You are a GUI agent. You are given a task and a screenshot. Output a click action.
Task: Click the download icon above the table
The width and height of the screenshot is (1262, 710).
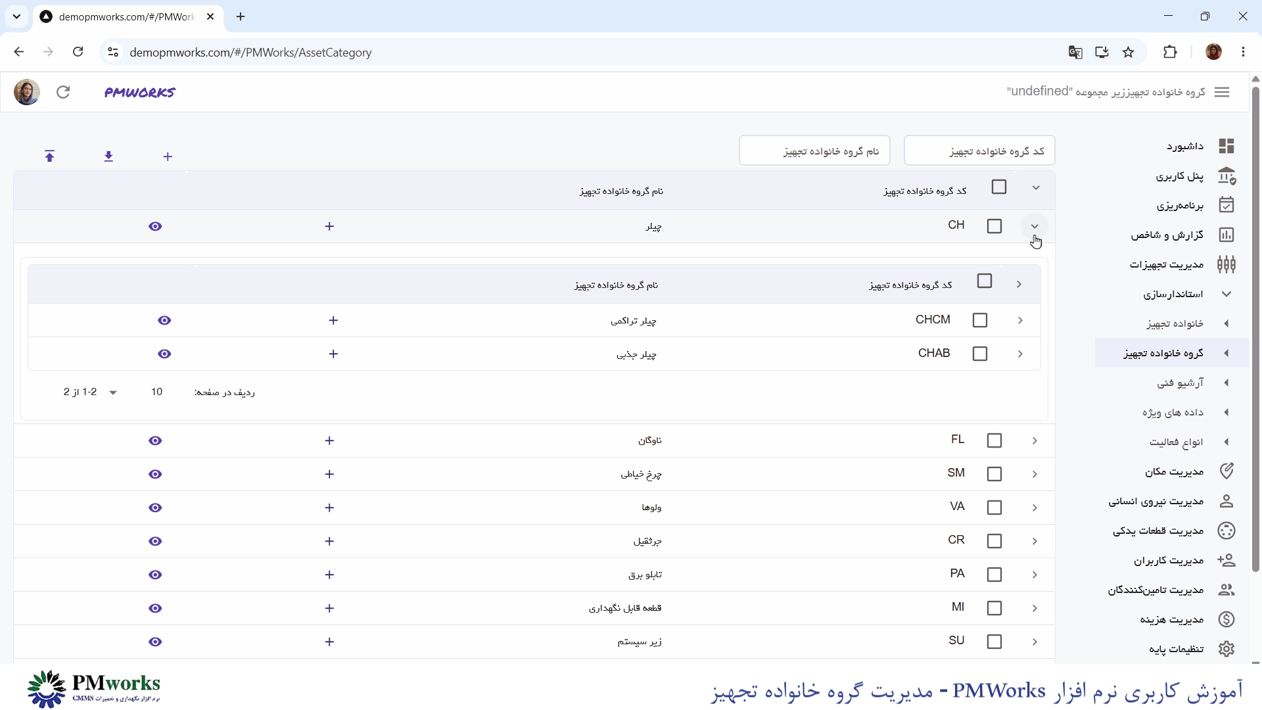point(109,156)
